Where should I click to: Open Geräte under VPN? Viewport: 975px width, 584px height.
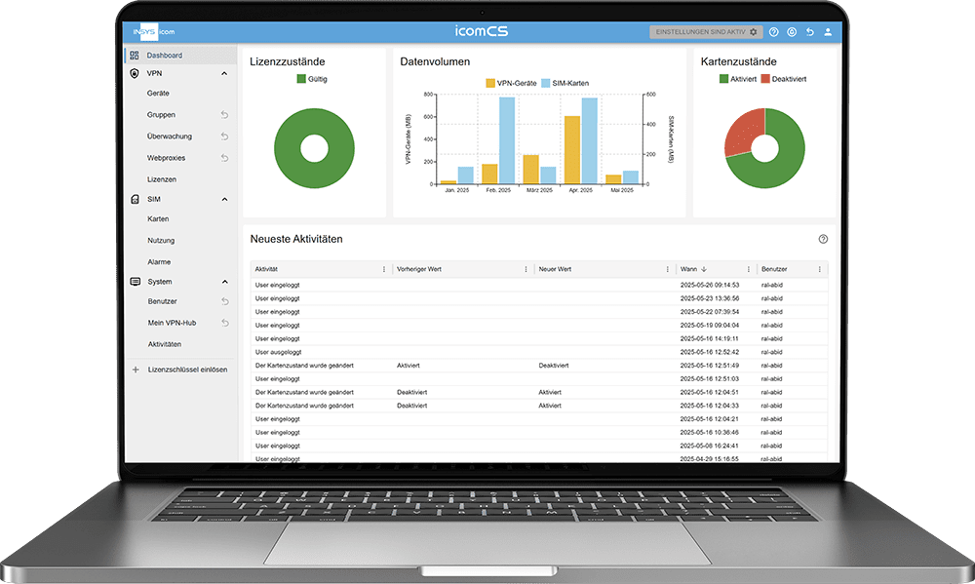click(x=158, y=94)
